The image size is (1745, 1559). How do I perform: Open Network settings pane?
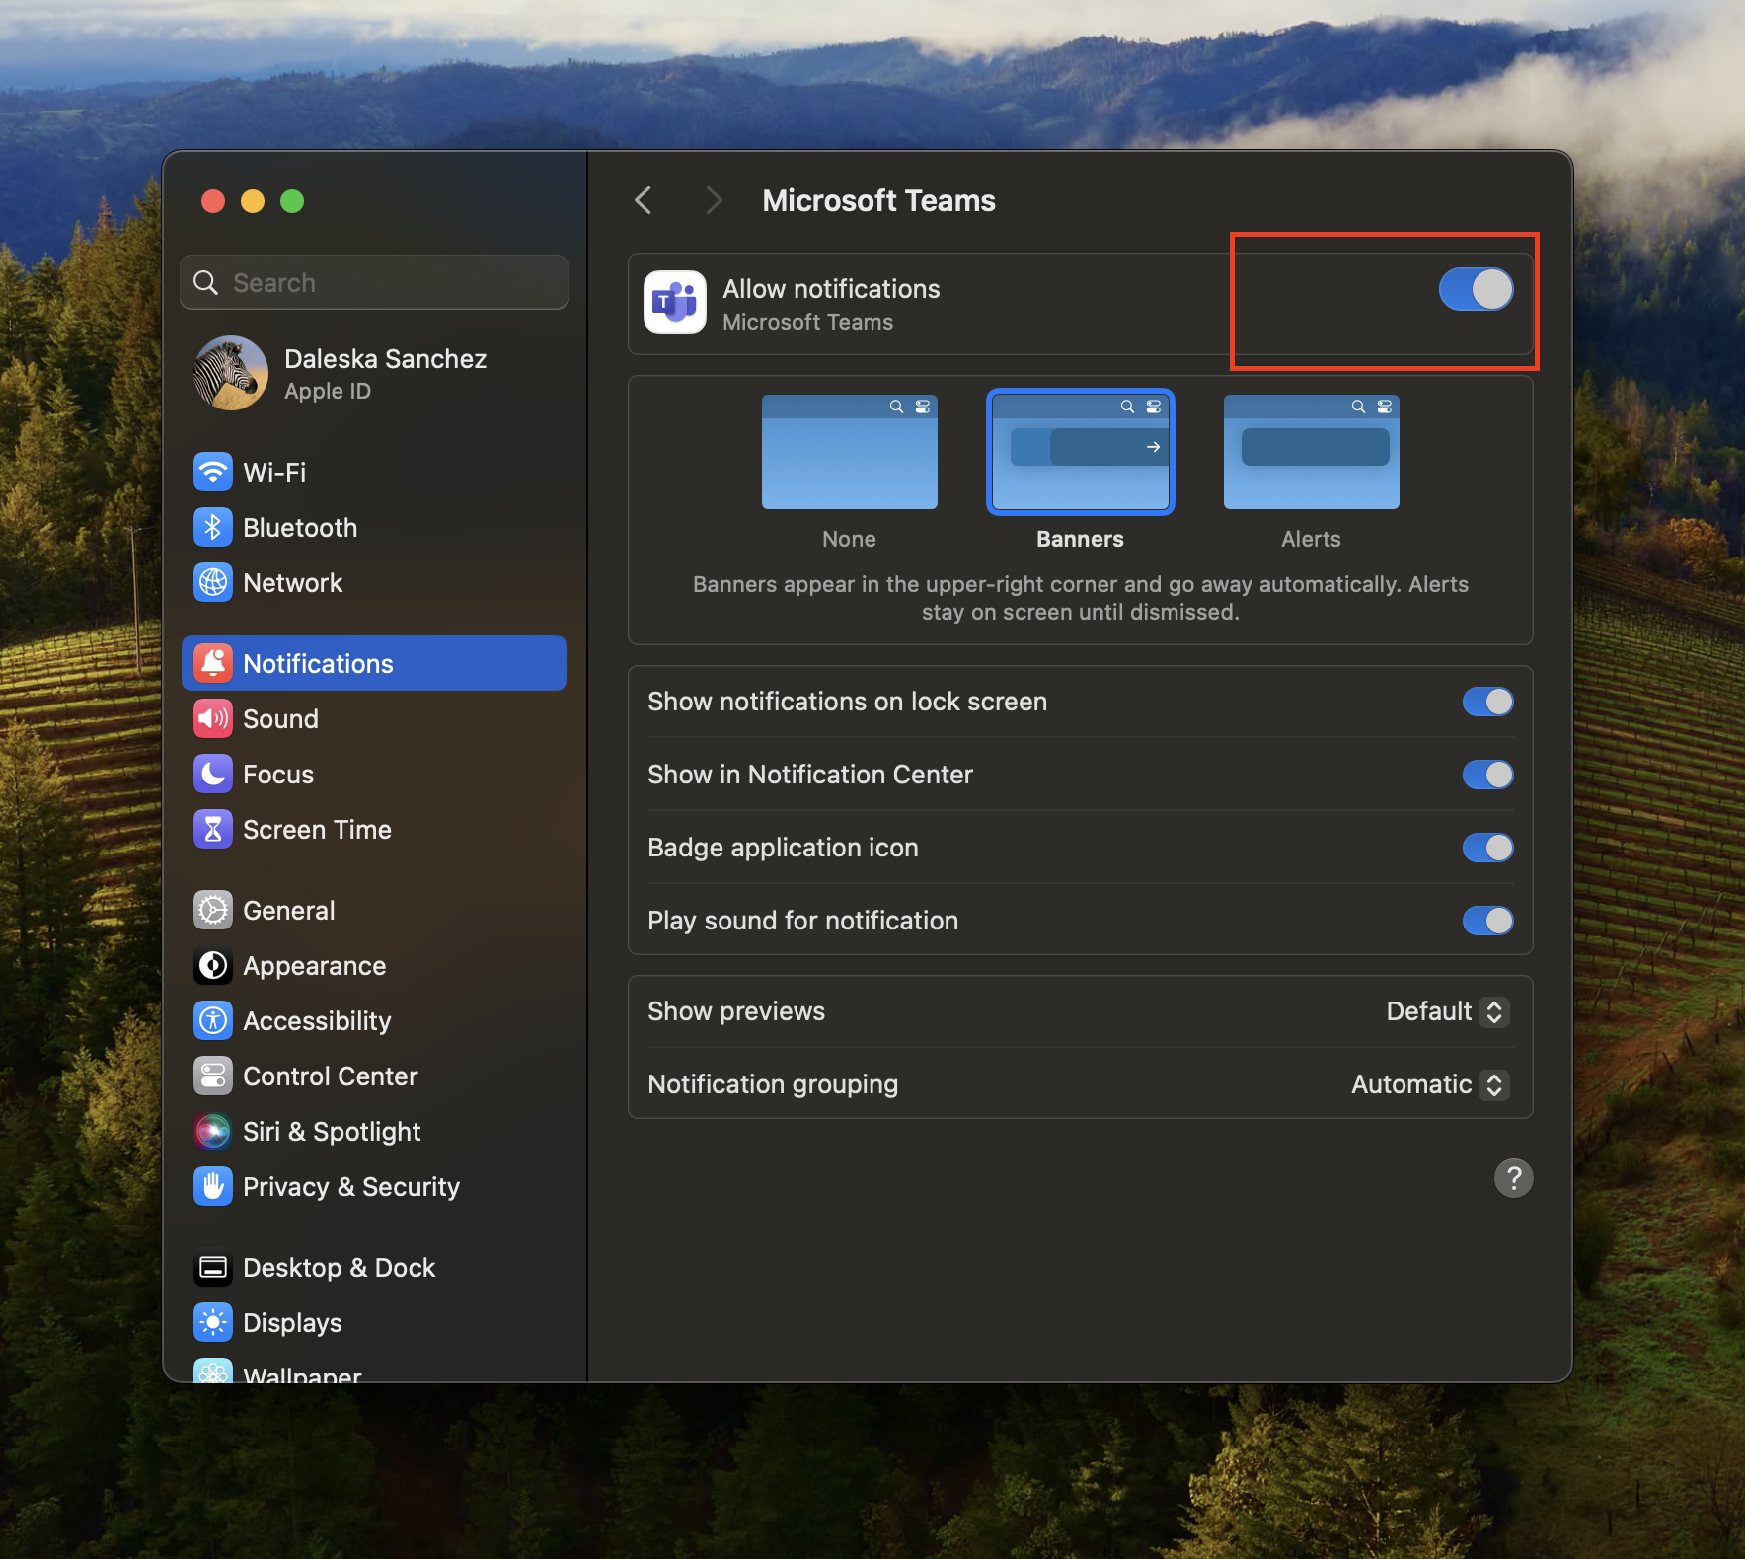coord(374,582)
